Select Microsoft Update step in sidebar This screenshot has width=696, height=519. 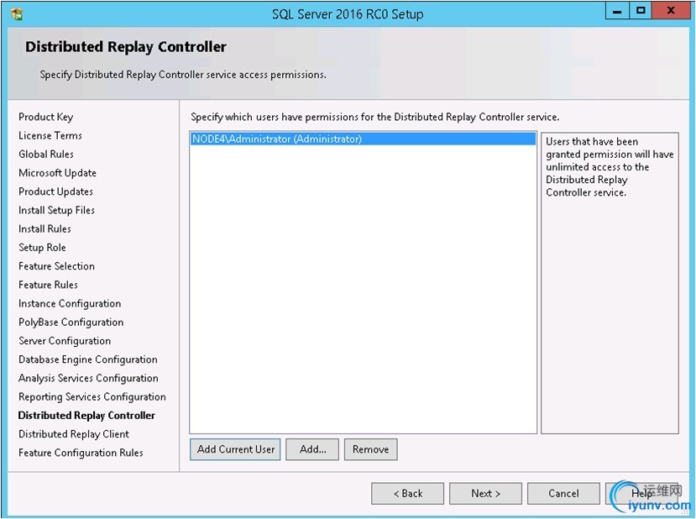pyautogui.click(x=57, y=173)
